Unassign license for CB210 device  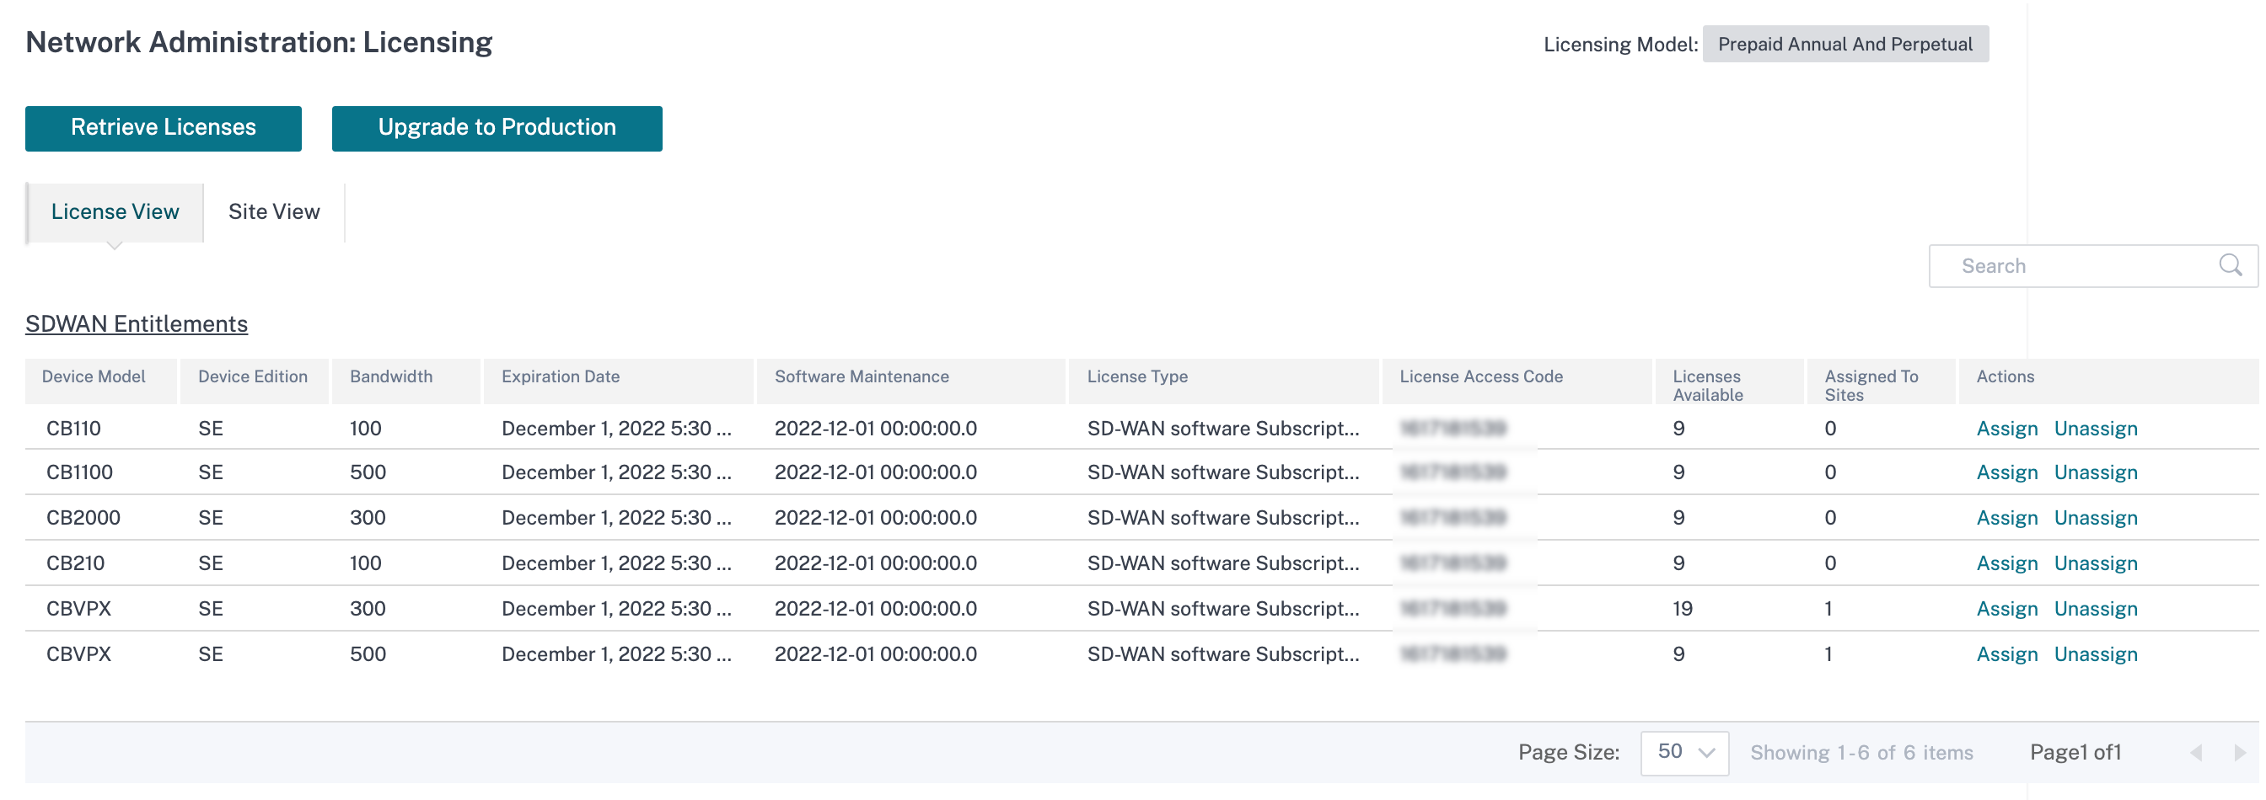pos(2096,564)
